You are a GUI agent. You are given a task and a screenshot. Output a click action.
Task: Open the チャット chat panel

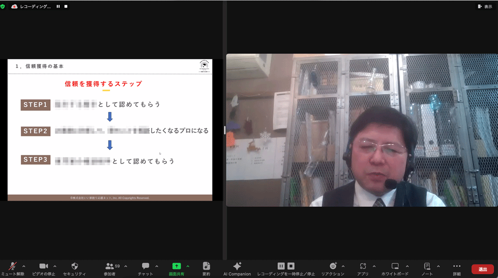tap(145, 267)
